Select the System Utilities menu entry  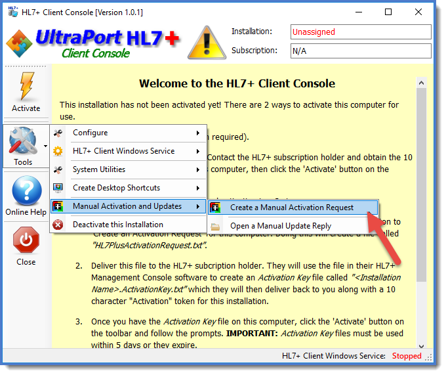[129, 169]
